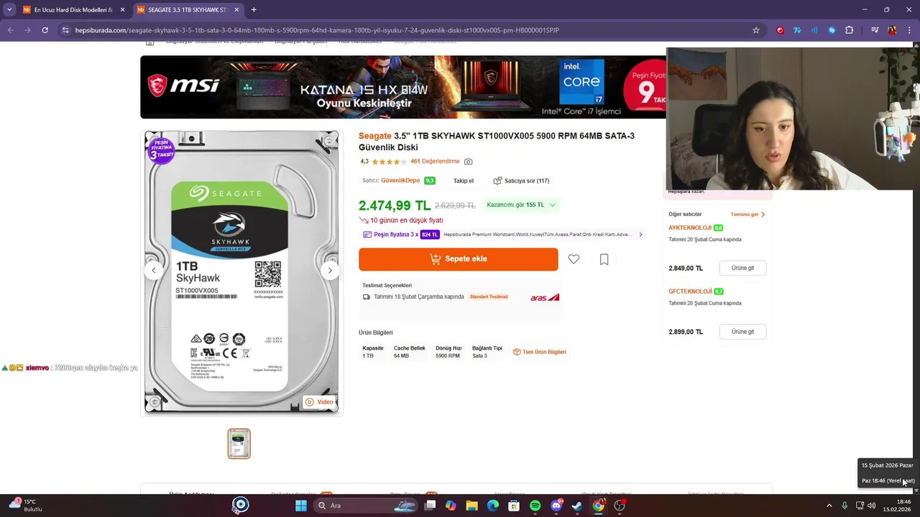Screen dimensions: 920x517
Task: Open Discord from the taskbar
Action: [x=556, y=506]
